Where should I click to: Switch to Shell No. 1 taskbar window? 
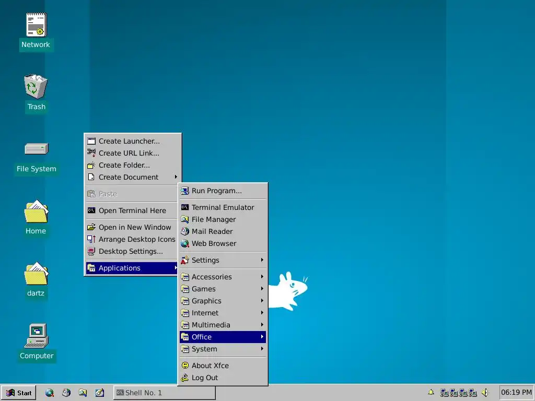(x=165, y=393)
